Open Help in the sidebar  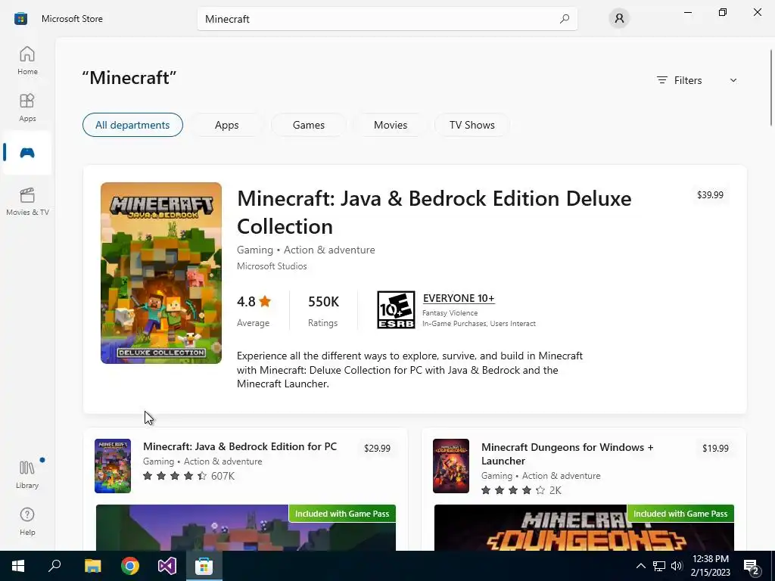tap(27, 522)
